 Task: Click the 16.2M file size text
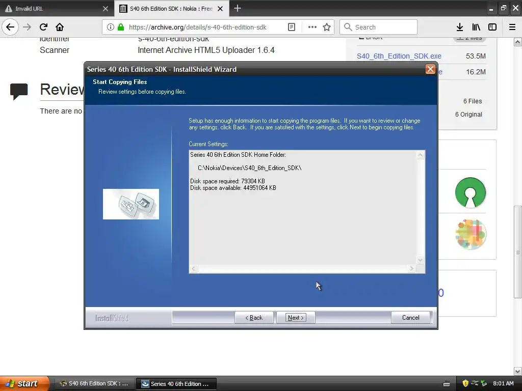pos(476,72)
